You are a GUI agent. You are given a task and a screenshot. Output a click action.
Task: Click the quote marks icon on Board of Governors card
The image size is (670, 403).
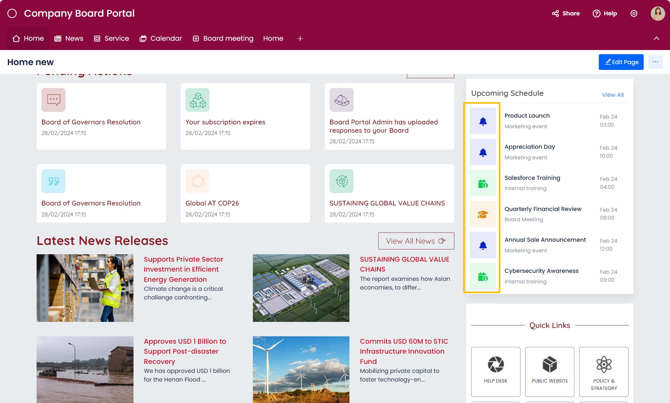point(53,181)
